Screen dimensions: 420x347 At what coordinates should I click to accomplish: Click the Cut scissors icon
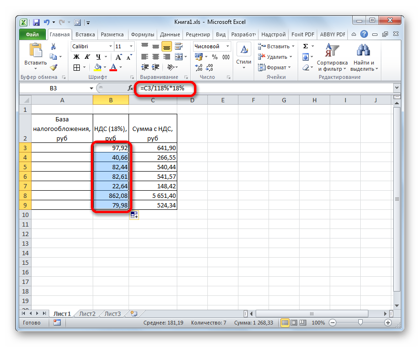click(54, 46)
